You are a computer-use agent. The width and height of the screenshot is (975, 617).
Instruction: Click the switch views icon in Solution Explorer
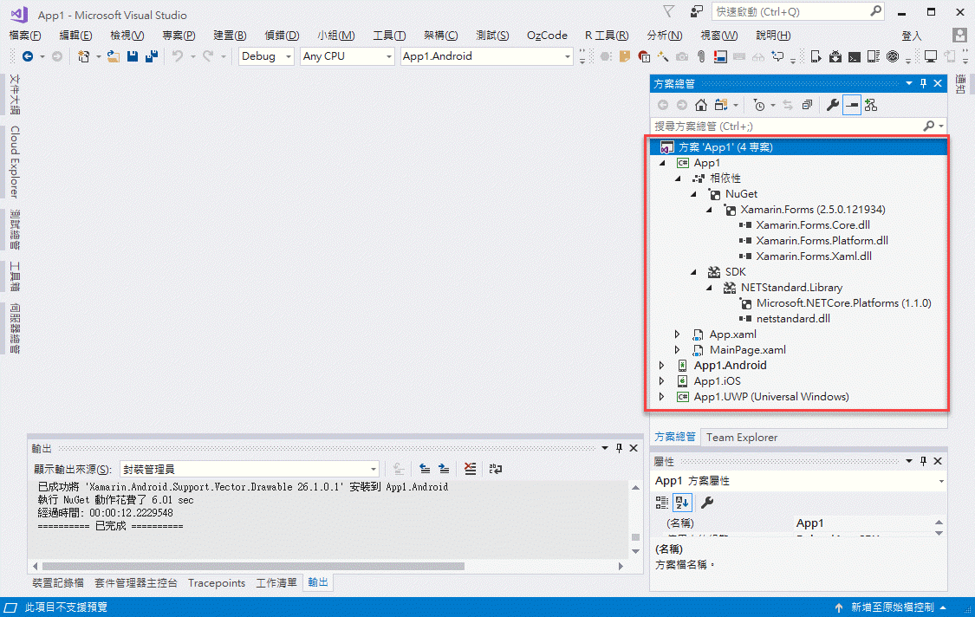(721, 105)
